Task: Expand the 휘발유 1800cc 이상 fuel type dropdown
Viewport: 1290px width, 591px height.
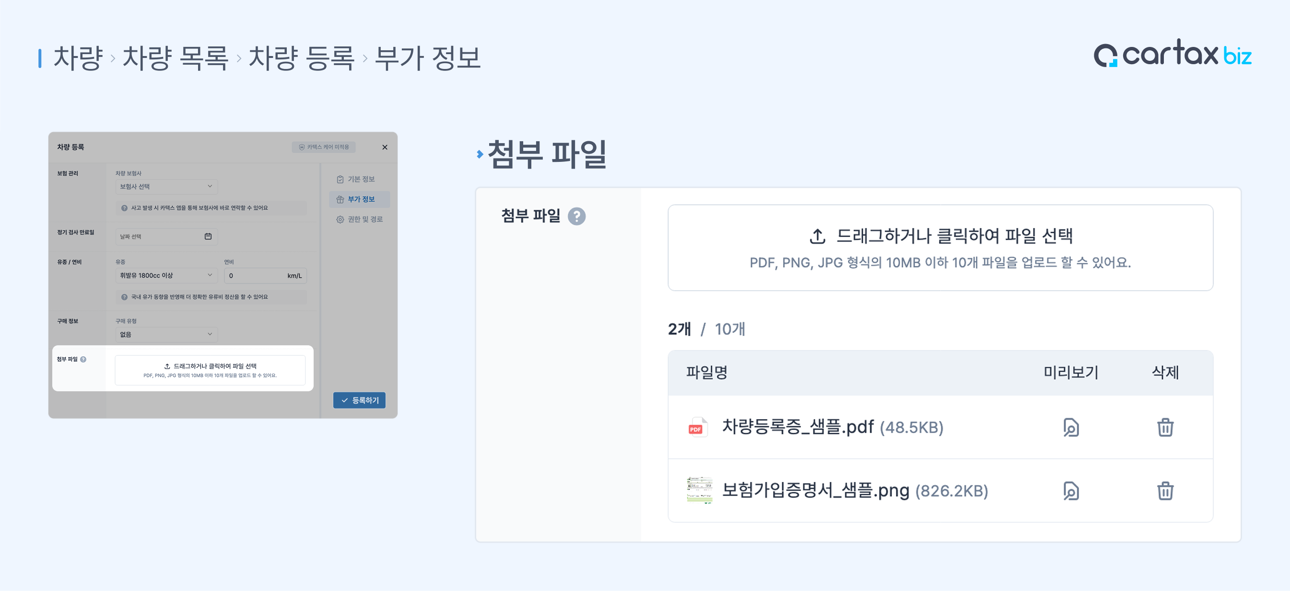Action: [x=166, y=275]
